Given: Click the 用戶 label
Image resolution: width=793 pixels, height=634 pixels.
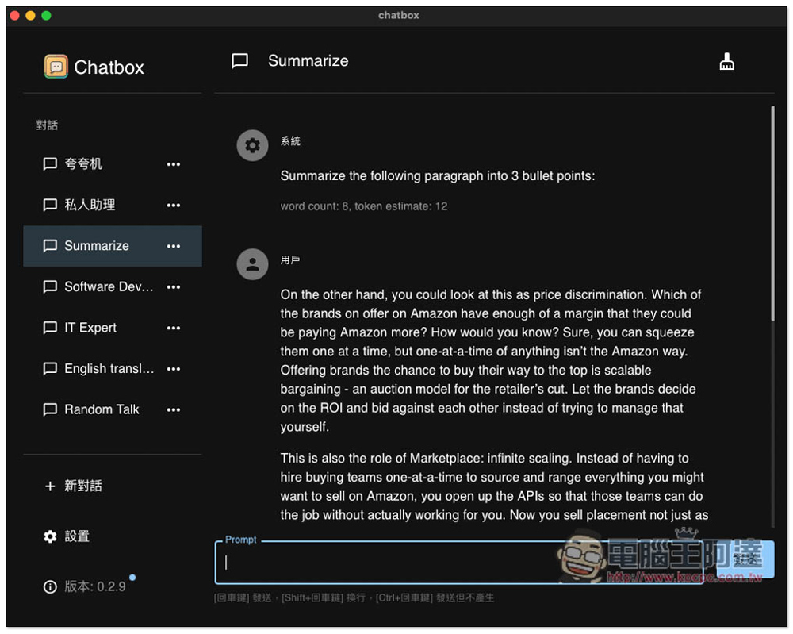Looking at the screenshot, I should point(290,260).
